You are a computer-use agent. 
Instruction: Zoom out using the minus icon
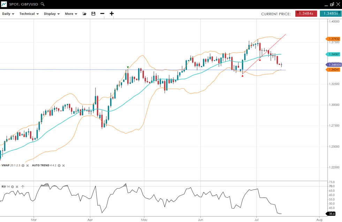(x=102, y=14)
